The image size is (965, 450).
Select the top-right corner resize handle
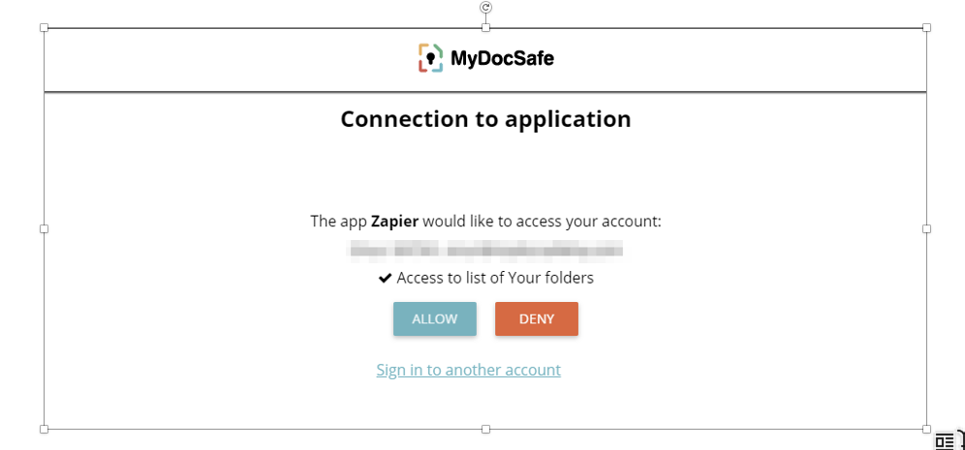pyautogui.click(x=926, y=28)
